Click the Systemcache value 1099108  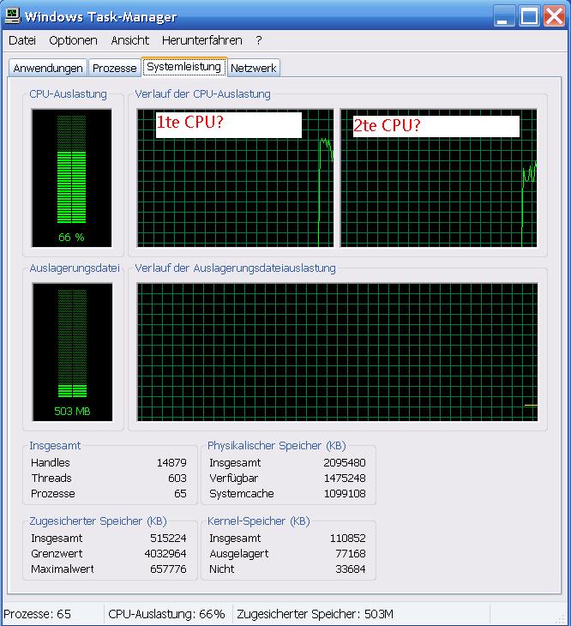pyautogui.click(x=345, y=494)
